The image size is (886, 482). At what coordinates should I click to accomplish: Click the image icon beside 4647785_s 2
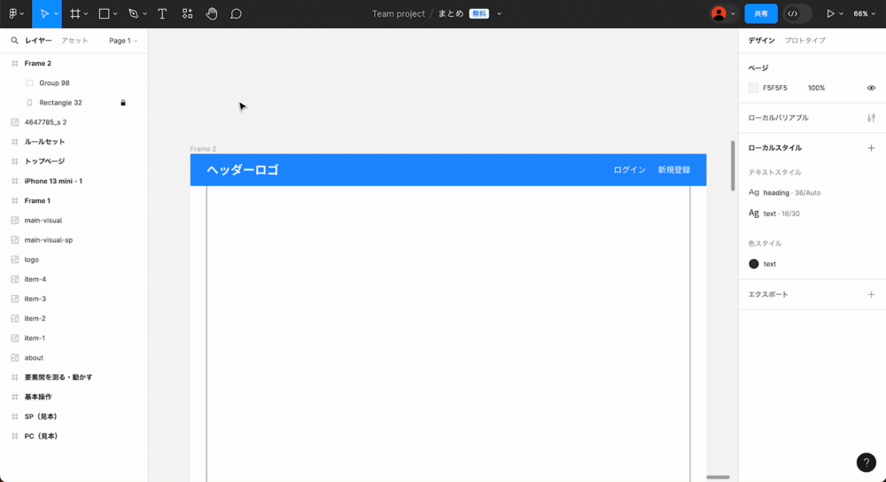[15, 122]
